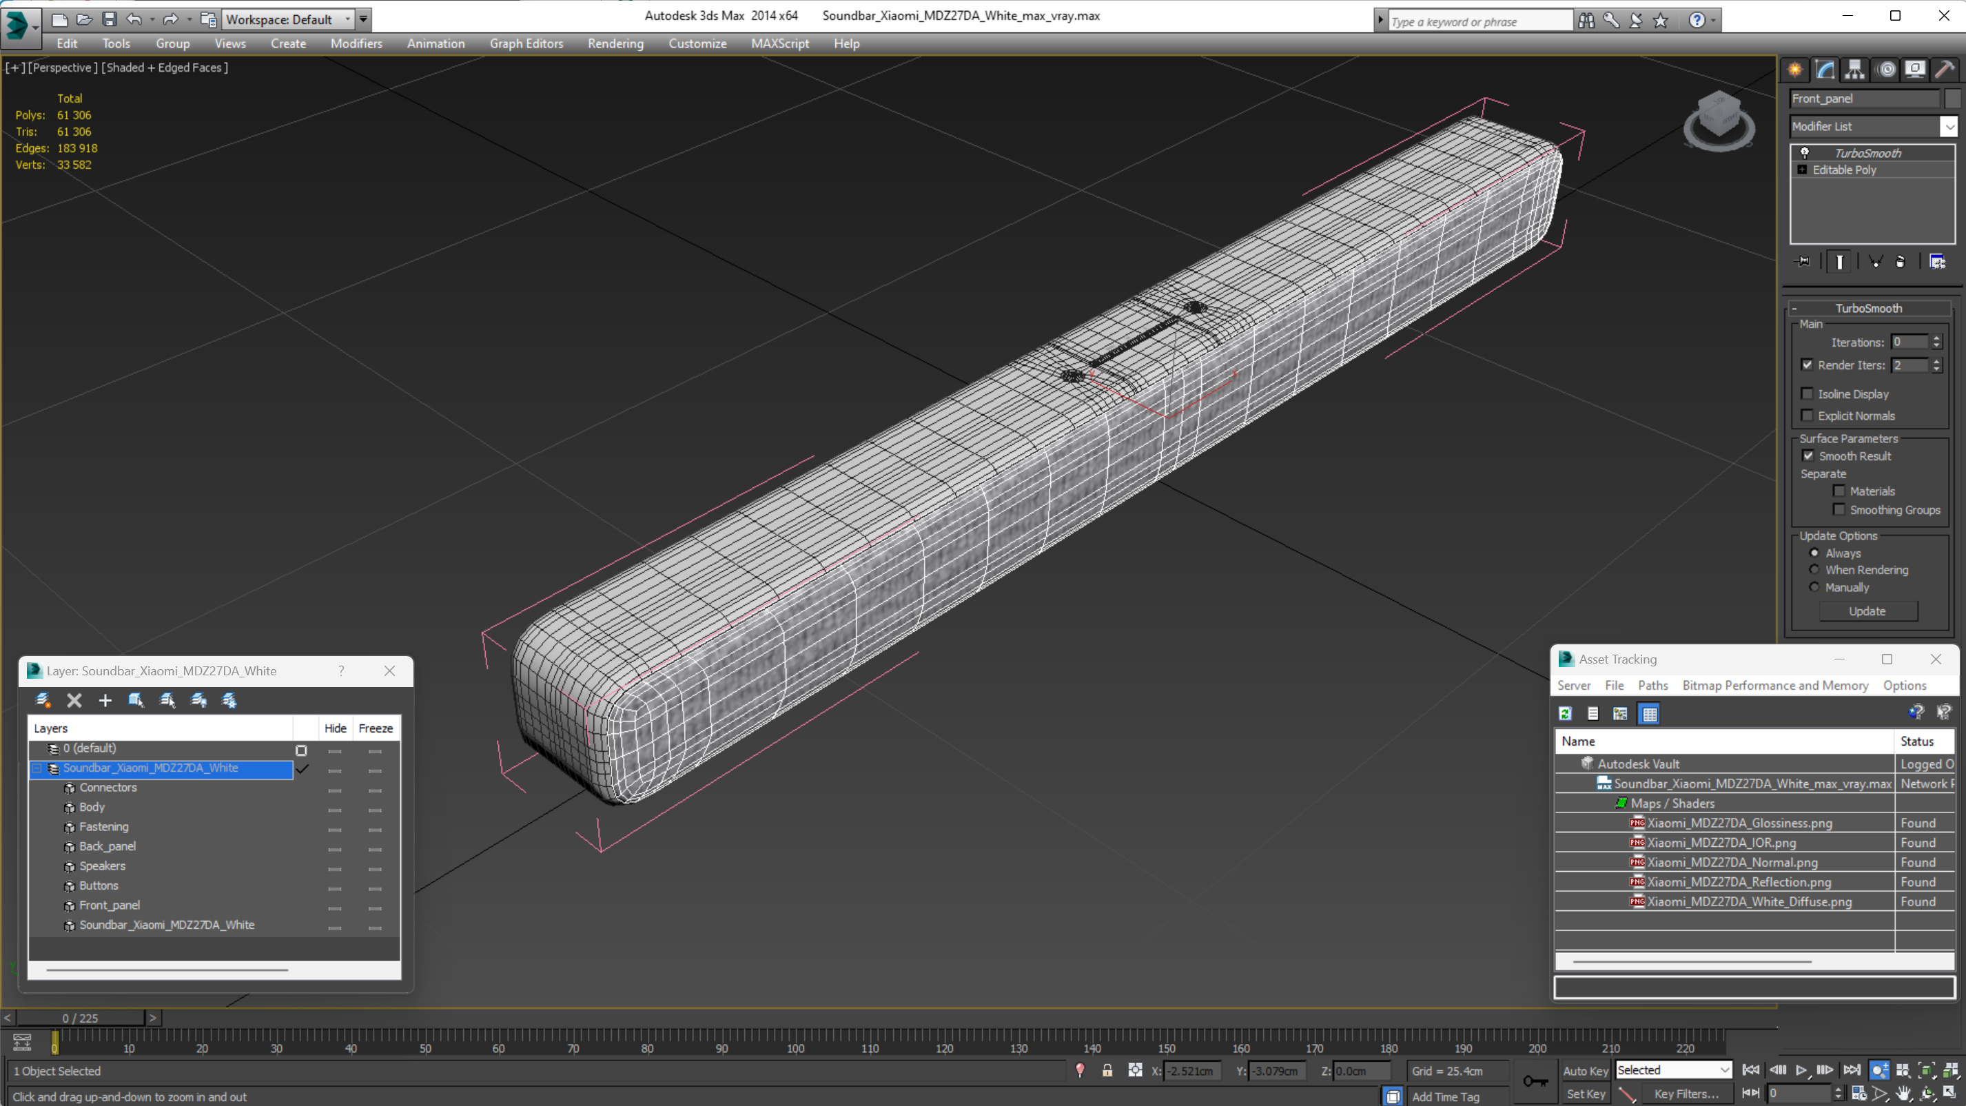Click the Help question mark icon in the title bar
Viewport: 1966px width, 1106px height.
pos(1697,21)
